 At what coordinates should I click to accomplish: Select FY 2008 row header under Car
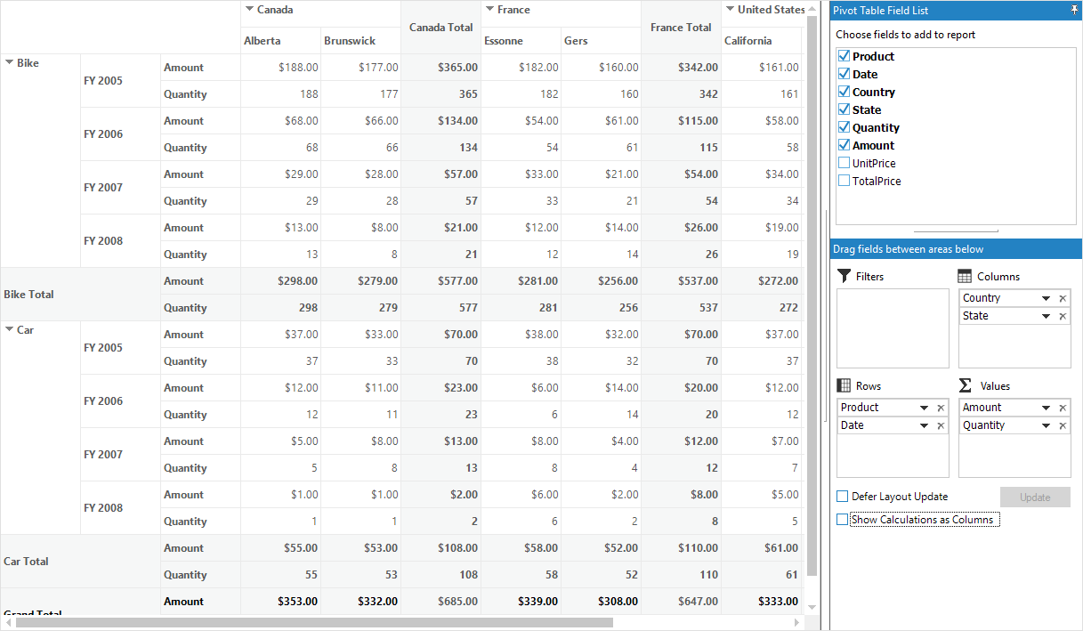120,508
